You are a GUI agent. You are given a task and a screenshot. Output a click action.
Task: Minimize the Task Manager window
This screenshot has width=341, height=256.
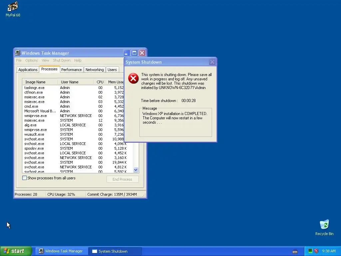pos(127,53)
